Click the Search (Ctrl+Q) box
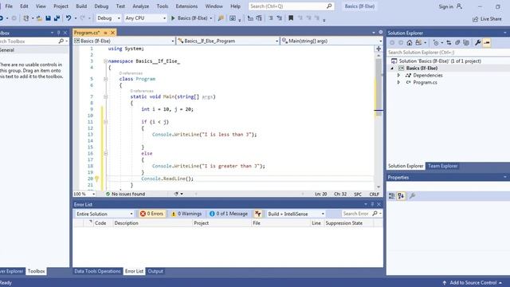510x287 pixels. coord(291,6)
